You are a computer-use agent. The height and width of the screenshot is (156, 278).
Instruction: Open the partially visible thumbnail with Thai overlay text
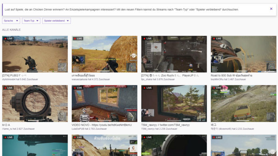[x=104, y=145]
